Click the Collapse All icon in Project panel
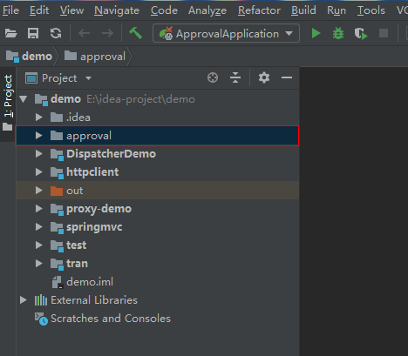 (235, 77)
